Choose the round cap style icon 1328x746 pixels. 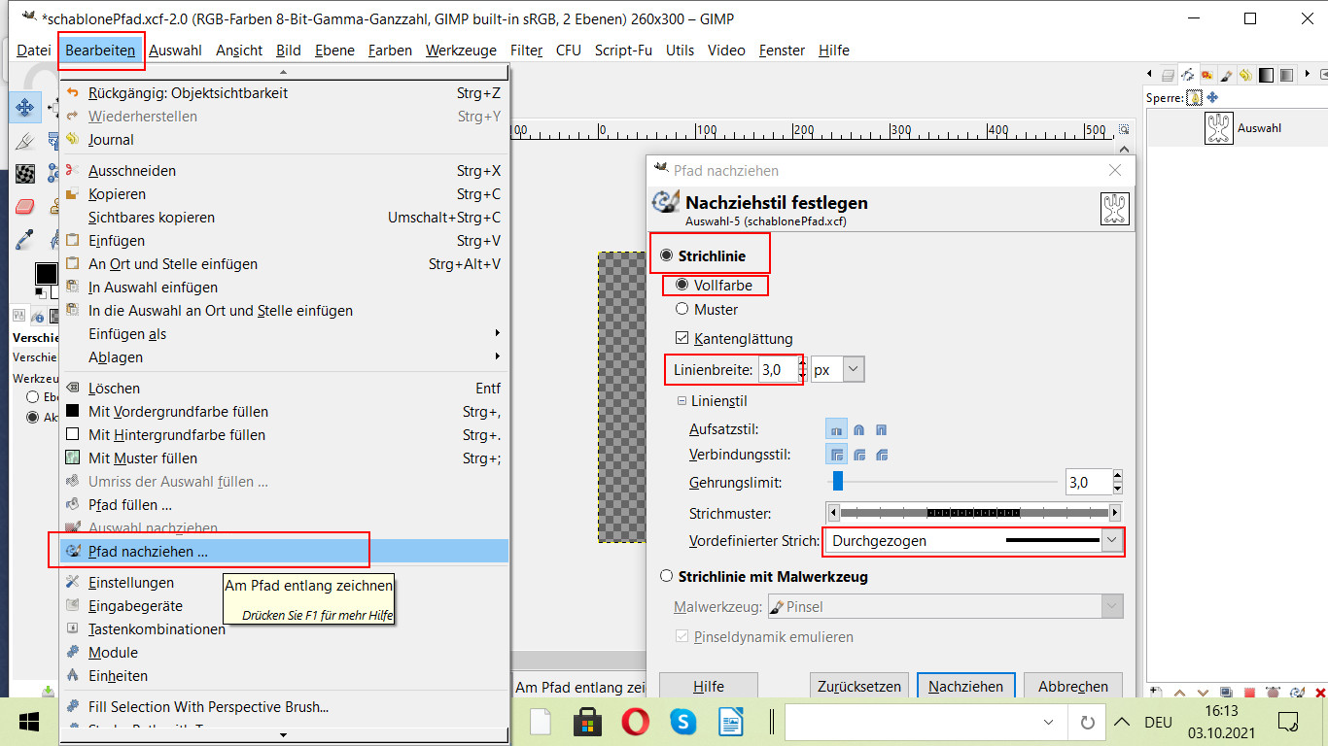coord(859,429)
